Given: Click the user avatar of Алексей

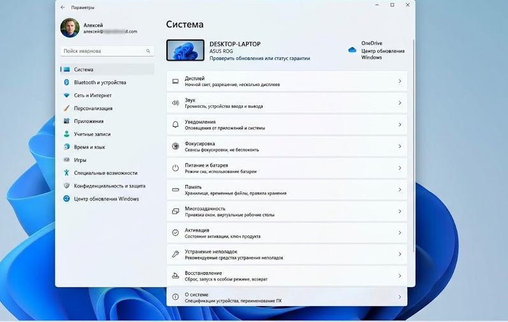Looking at the screenshot, I should coord(69,28).
